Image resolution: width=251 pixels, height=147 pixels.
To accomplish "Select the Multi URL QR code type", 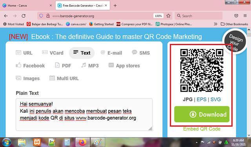I will click(64, 78).
